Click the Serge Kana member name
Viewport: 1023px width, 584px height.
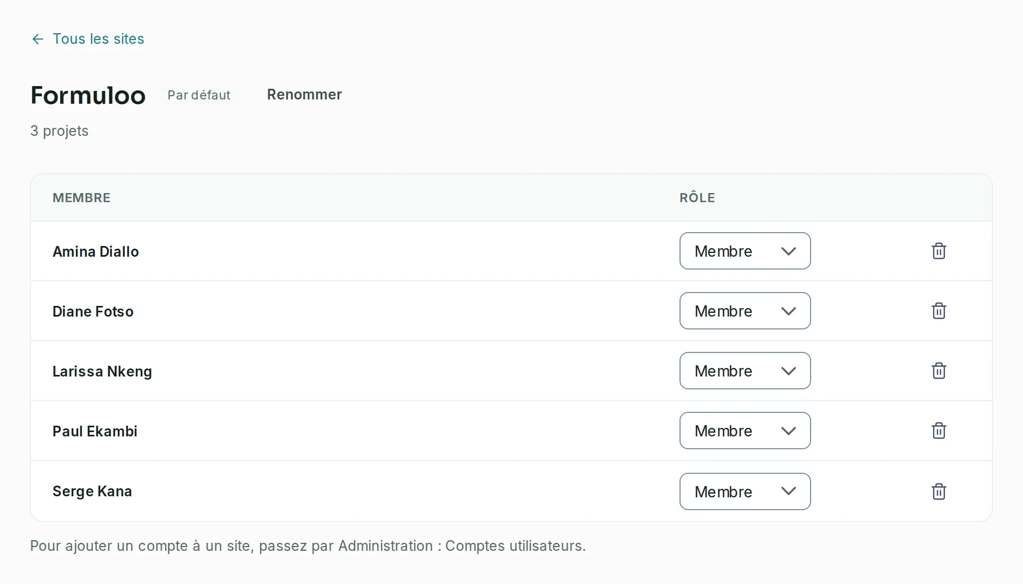(92, 491)
